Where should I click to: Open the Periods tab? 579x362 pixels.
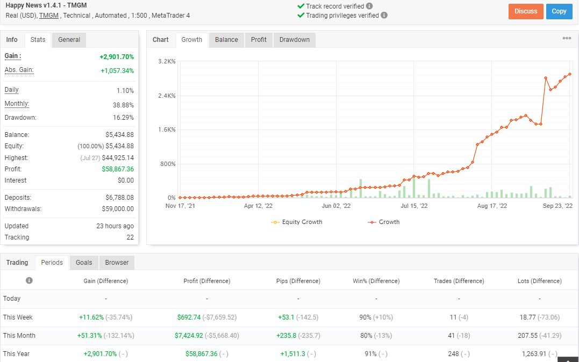52,263
